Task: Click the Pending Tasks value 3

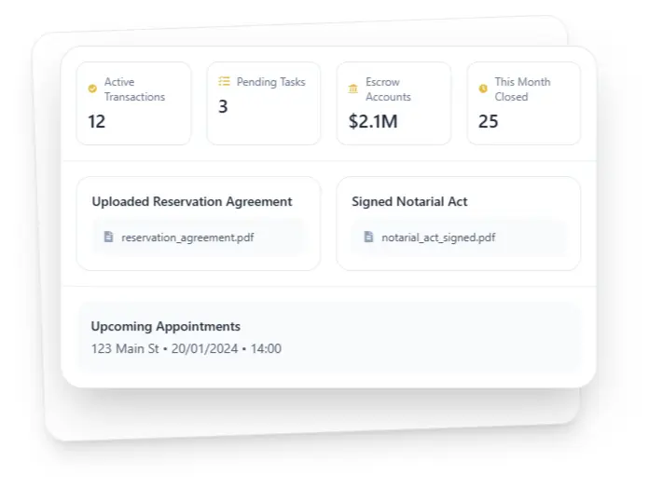Action: tap(223, 106)
